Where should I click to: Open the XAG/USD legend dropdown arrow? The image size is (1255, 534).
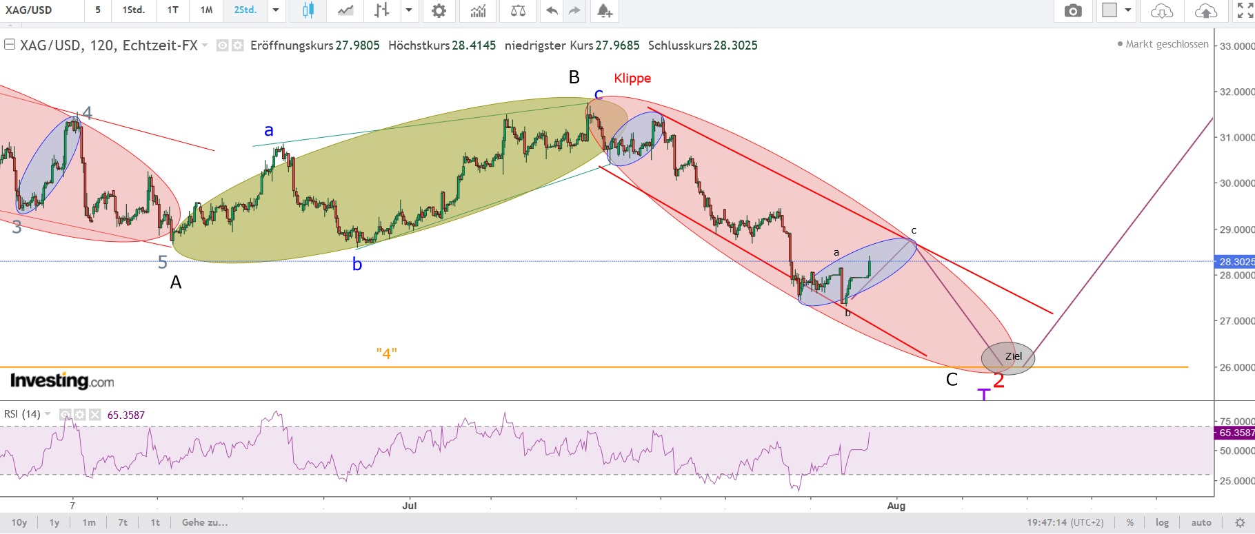(205, 45)
